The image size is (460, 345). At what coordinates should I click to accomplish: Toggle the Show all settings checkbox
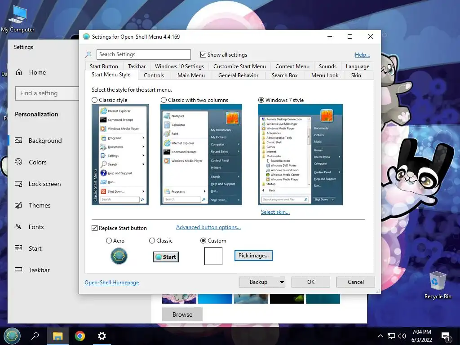[203, 54]
